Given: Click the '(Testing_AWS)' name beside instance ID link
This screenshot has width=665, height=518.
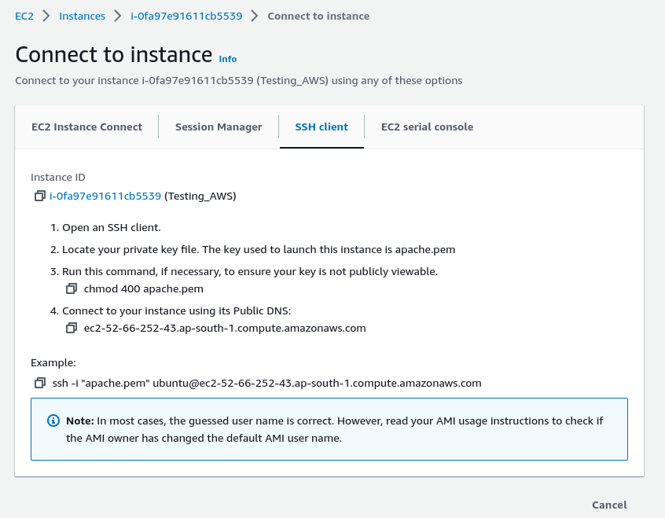Looking at the screenshot, I should click(200, 196).
